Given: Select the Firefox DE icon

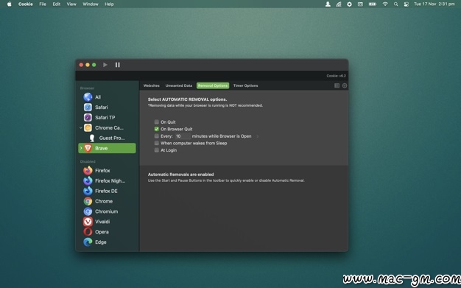Looking at the screenshot, I should pos(88,192).
